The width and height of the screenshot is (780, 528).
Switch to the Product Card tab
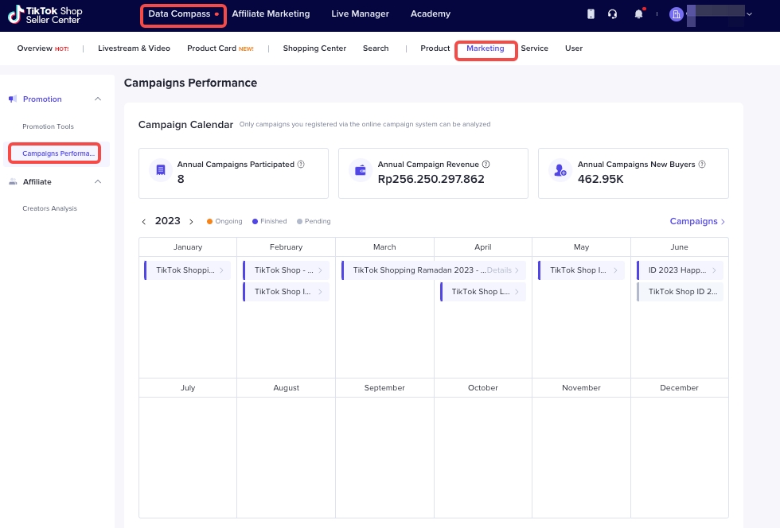pos(212,49)
